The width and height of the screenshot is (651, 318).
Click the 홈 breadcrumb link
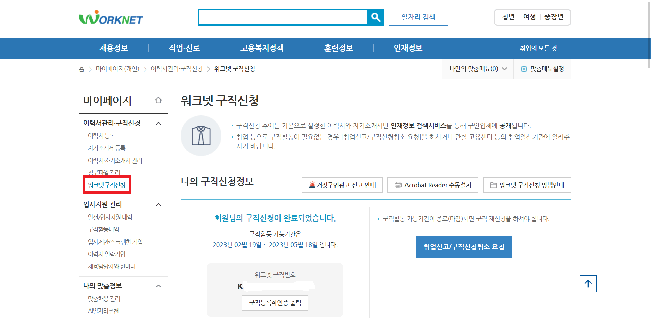pyautogui.click(x=82, y=69)
